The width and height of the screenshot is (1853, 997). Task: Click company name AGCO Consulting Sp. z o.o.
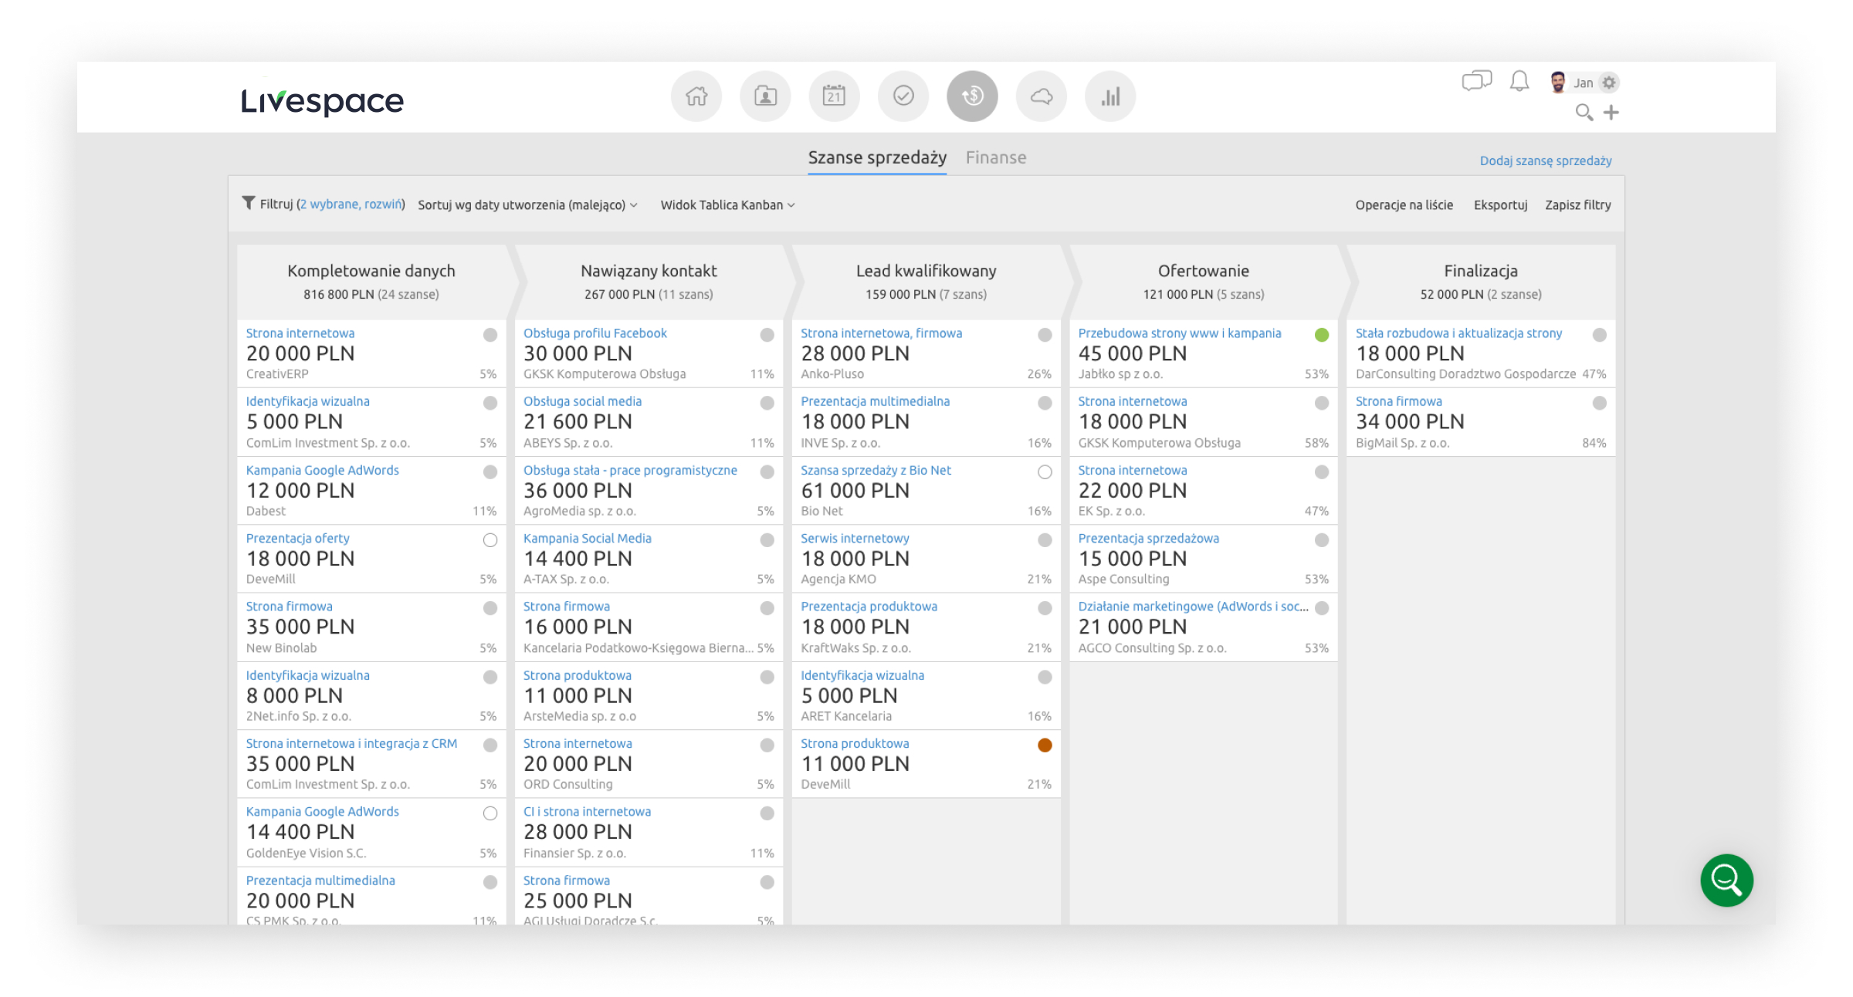1151,649
